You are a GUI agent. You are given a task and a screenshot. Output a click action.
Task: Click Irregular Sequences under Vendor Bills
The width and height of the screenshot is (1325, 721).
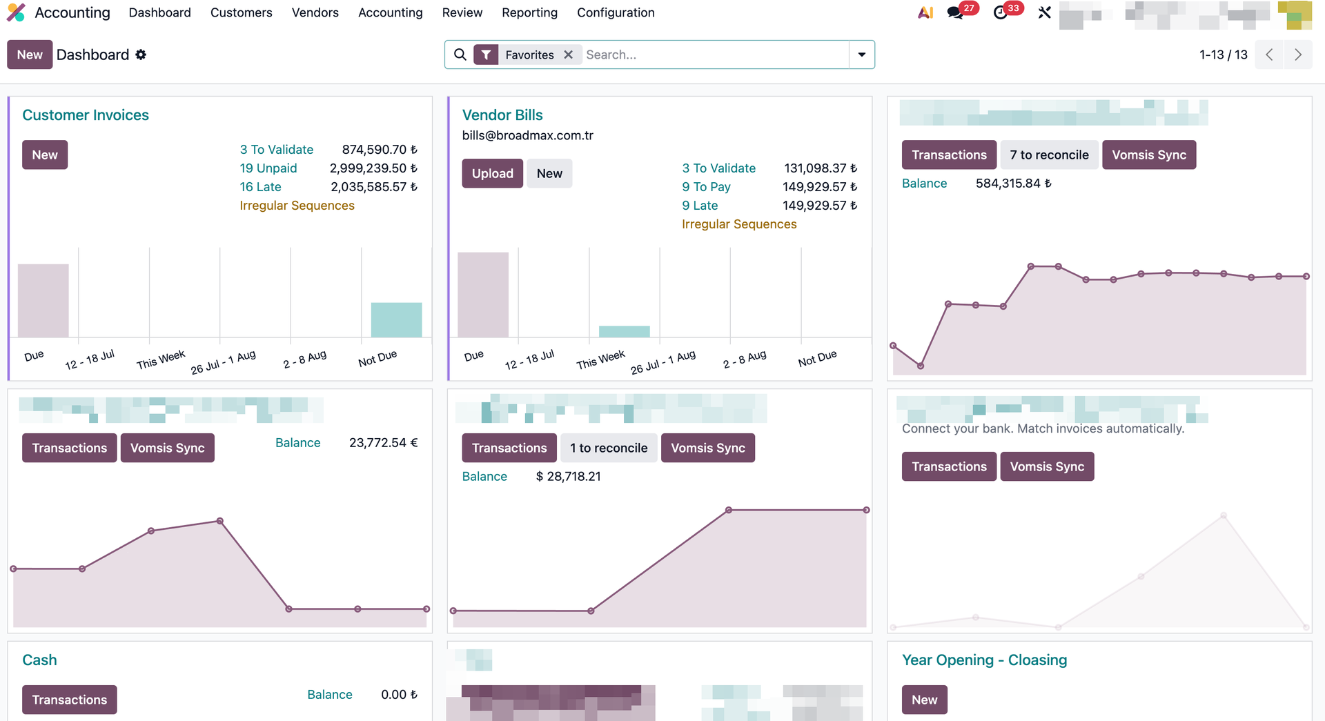(x=738, y=224)
